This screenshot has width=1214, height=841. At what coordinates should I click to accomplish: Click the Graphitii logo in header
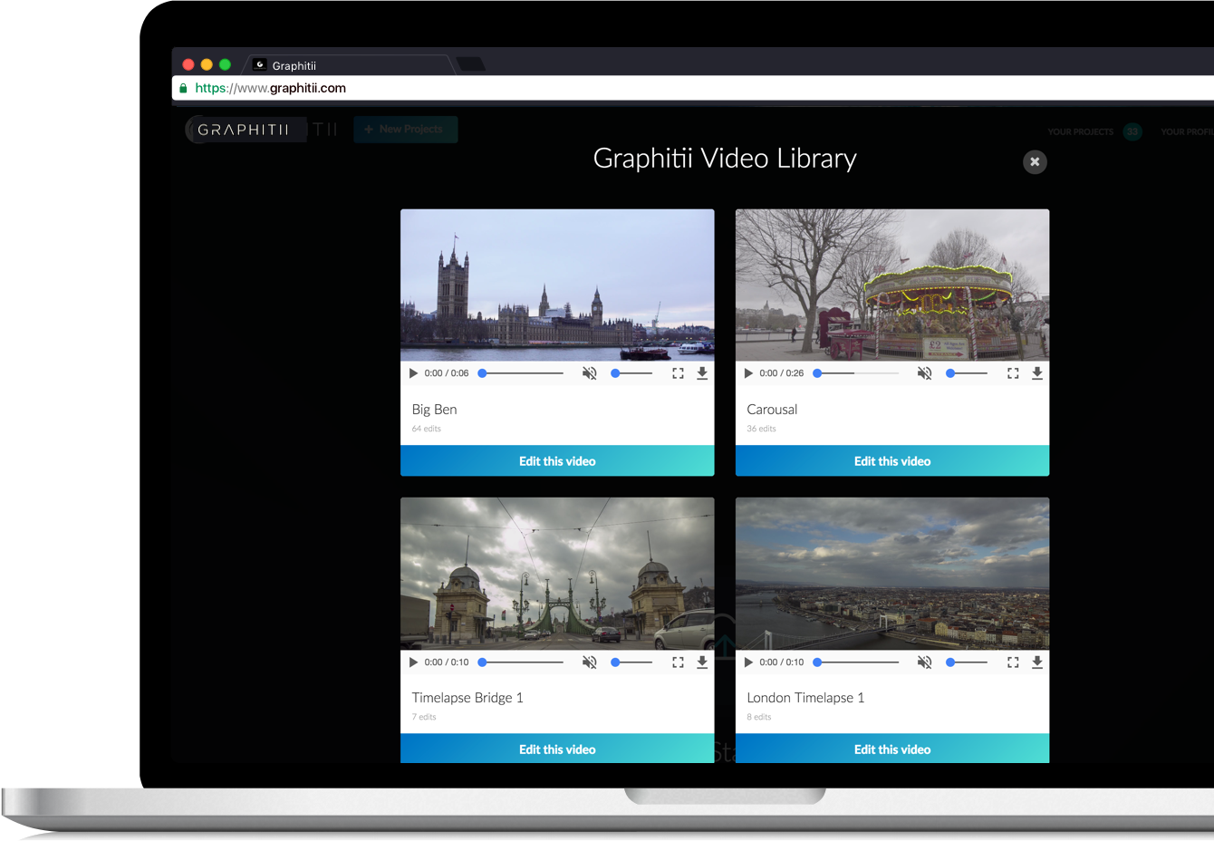click(x=244, y=130)
